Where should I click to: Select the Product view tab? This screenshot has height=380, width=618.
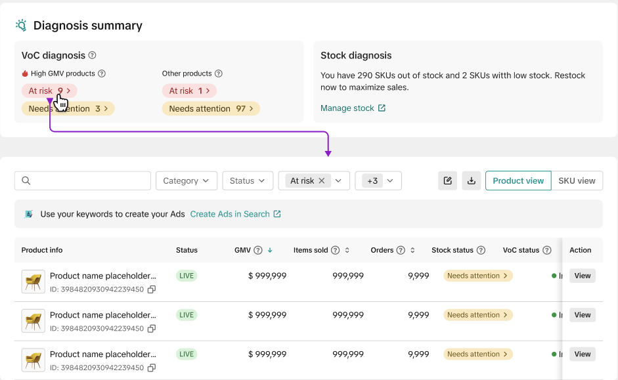(x=518, y=181)
